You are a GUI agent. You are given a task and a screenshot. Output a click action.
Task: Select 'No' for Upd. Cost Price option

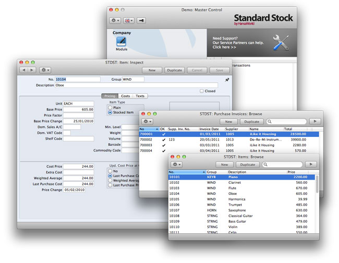[110, 171]
